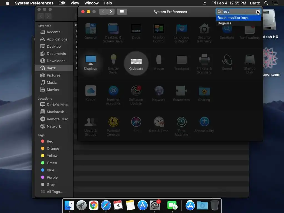
Task: Open the Keyboard preference pane
Action: [x=136, y=64]
